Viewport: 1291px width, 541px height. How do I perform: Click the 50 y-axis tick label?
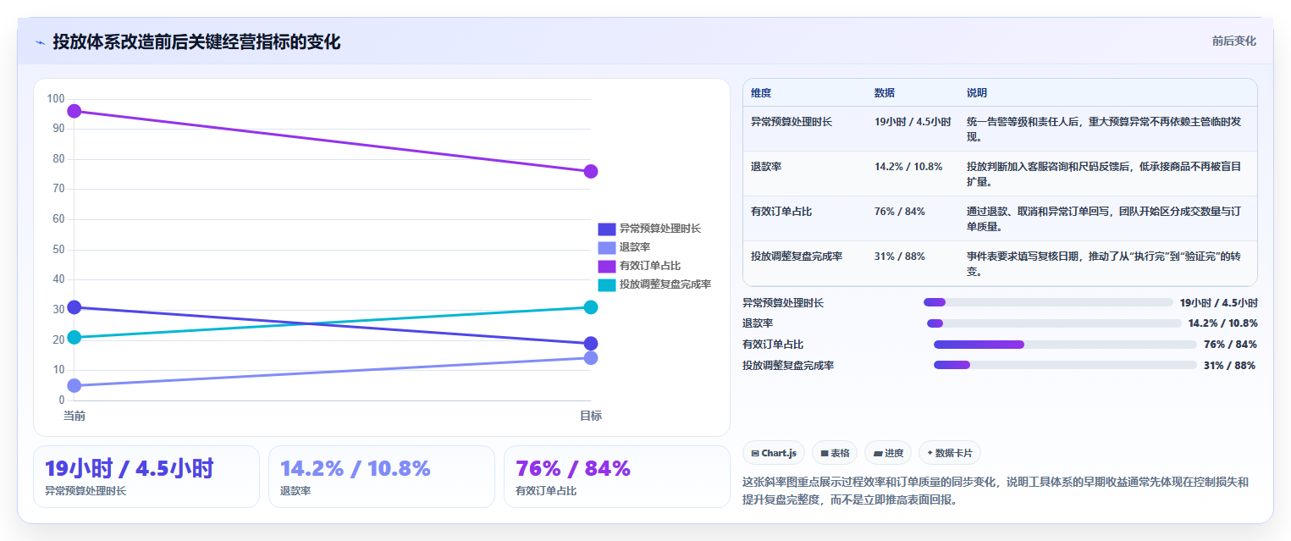click(58, 250)
